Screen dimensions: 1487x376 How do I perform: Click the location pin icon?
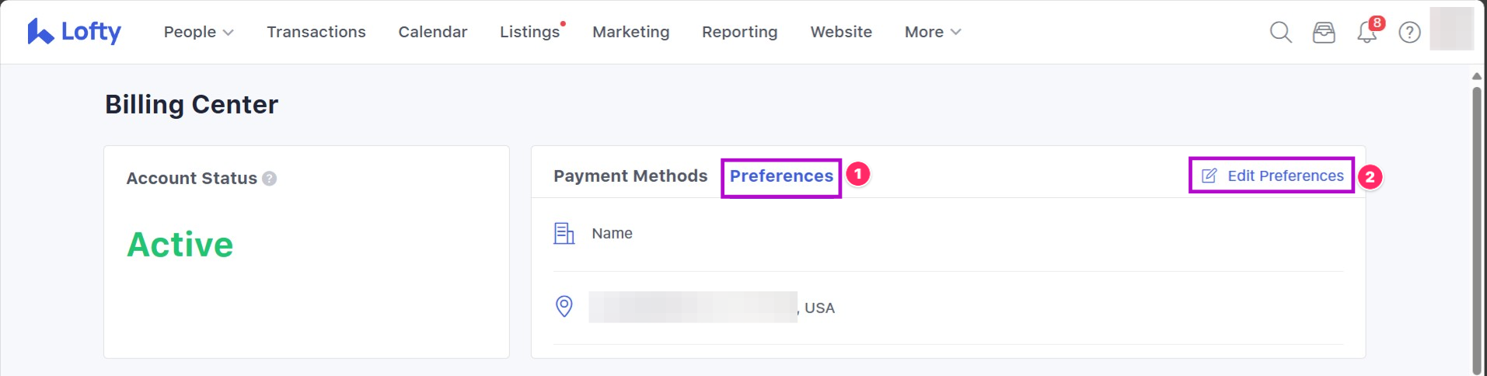pyautogui.click(x=564, y=306)
